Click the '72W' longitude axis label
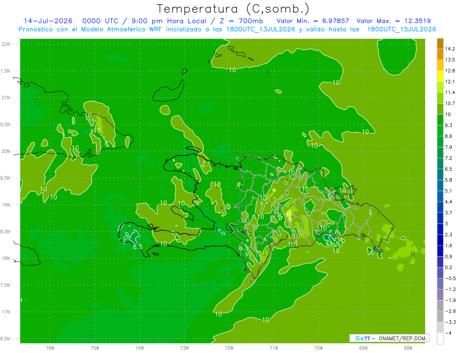Viewport: 458px width, 353px height. [229, 348]
